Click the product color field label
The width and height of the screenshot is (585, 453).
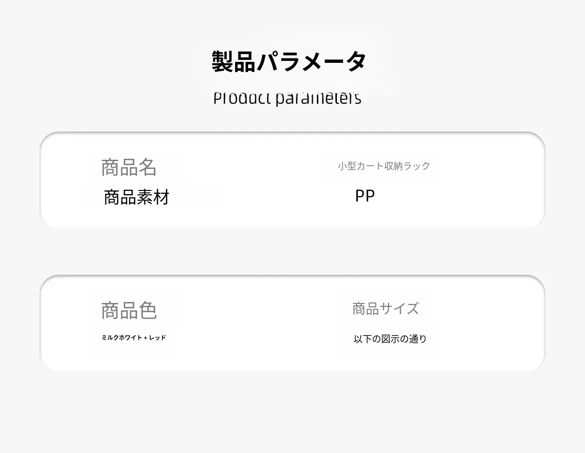click(129, 310)
